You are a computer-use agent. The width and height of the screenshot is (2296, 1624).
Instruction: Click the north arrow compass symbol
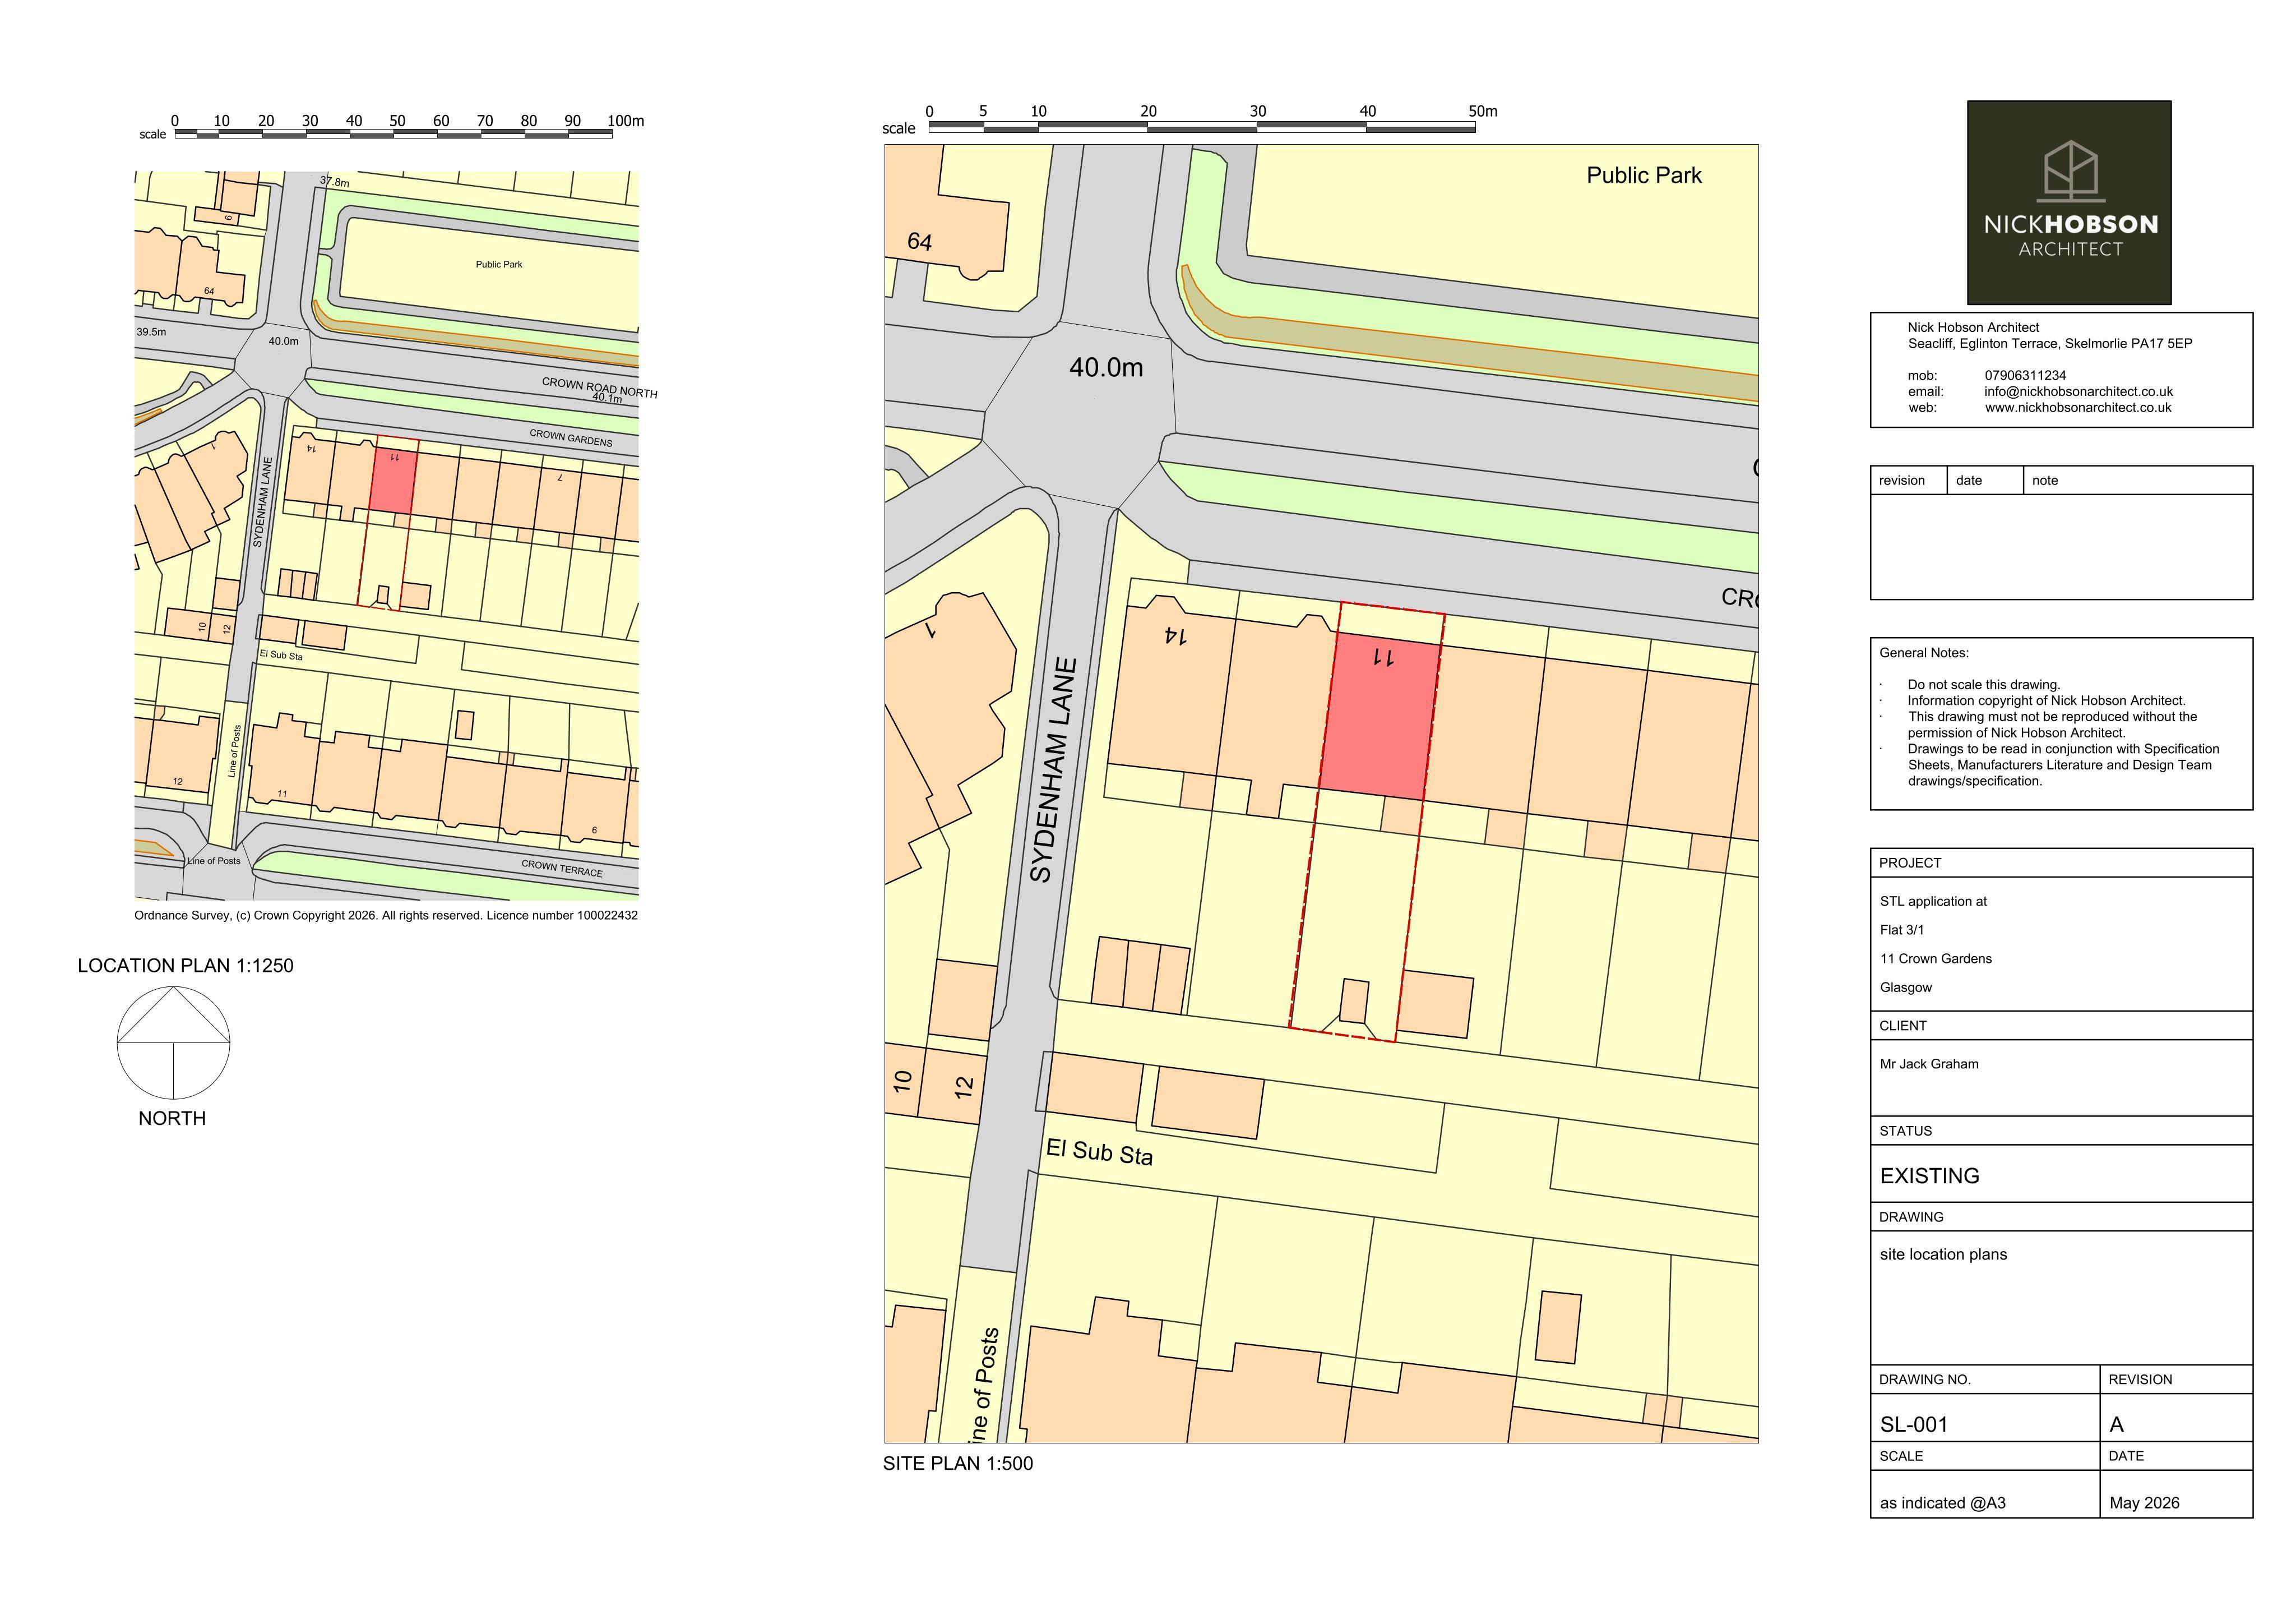174,1042
